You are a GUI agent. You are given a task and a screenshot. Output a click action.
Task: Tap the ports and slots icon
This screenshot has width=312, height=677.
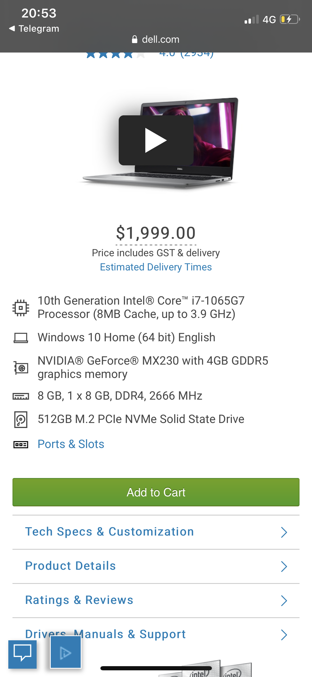coord(21,445)
